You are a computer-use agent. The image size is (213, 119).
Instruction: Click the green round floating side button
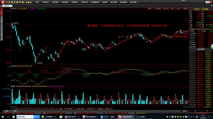coord(212,47)
